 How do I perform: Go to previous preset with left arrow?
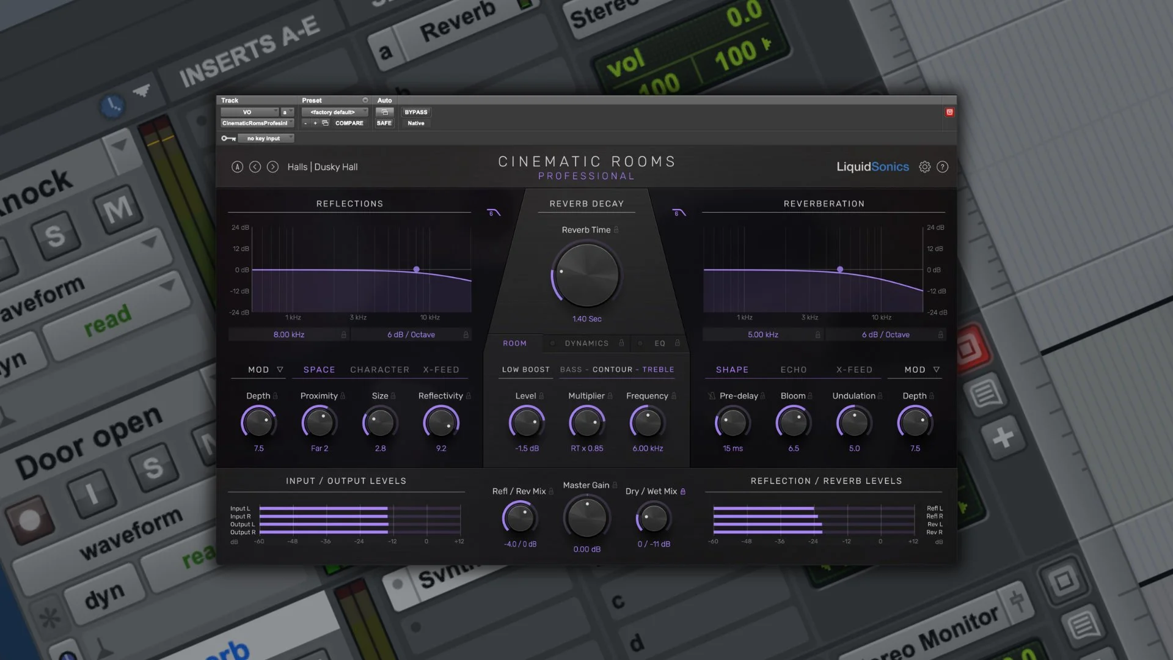[x=255, y=166]
